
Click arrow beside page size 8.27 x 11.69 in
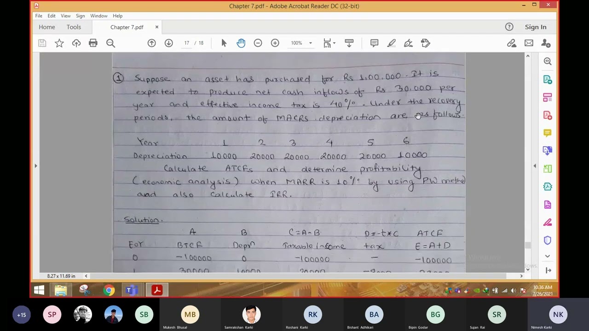[x=86, y=276]
